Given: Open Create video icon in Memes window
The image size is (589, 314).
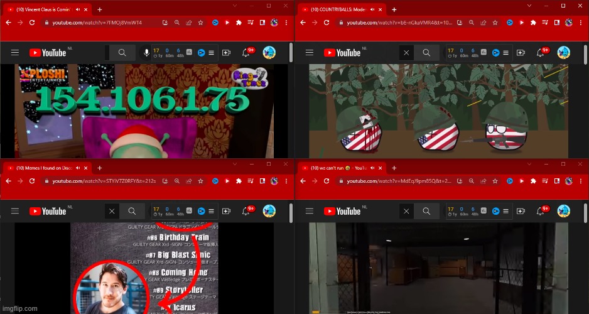Looking at the screenshot, I should coord(226,211).
